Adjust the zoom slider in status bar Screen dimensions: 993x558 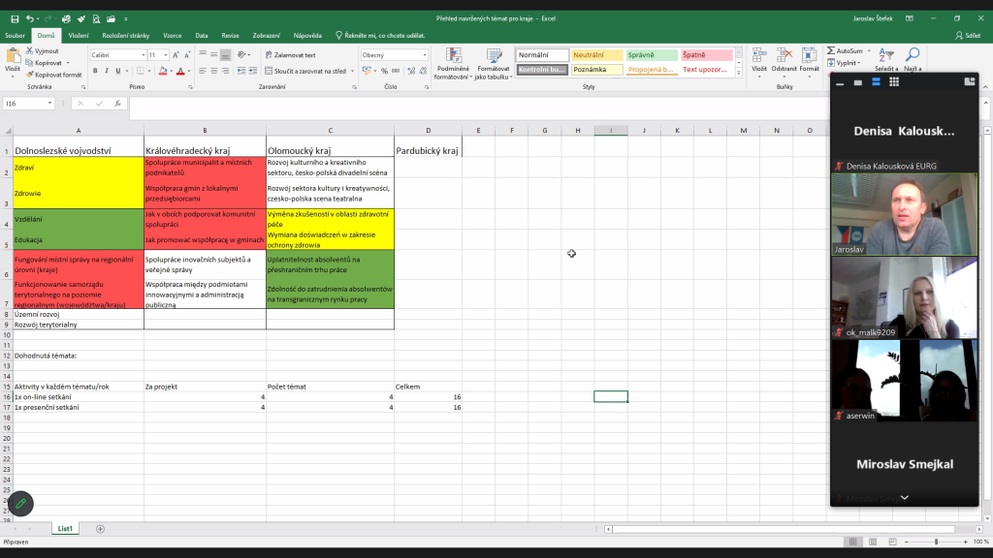[x=936, y=542]
